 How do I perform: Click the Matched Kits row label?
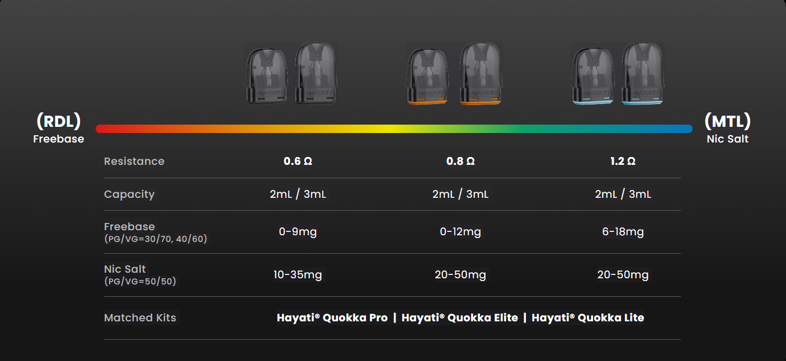140,318
